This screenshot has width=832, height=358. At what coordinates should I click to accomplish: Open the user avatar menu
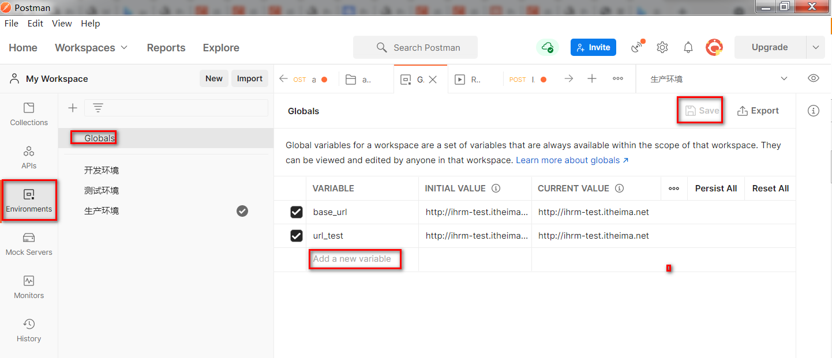click(714, 47)
